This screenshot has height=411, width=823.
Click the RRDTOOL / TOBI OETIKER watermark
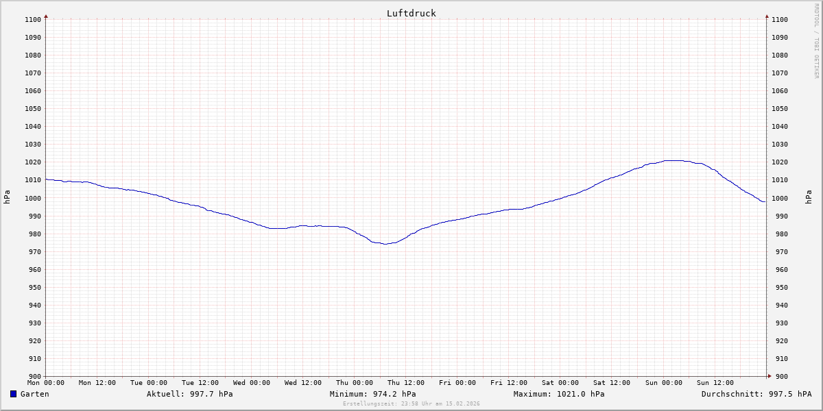pyautogui.click(x=816, y=41)
